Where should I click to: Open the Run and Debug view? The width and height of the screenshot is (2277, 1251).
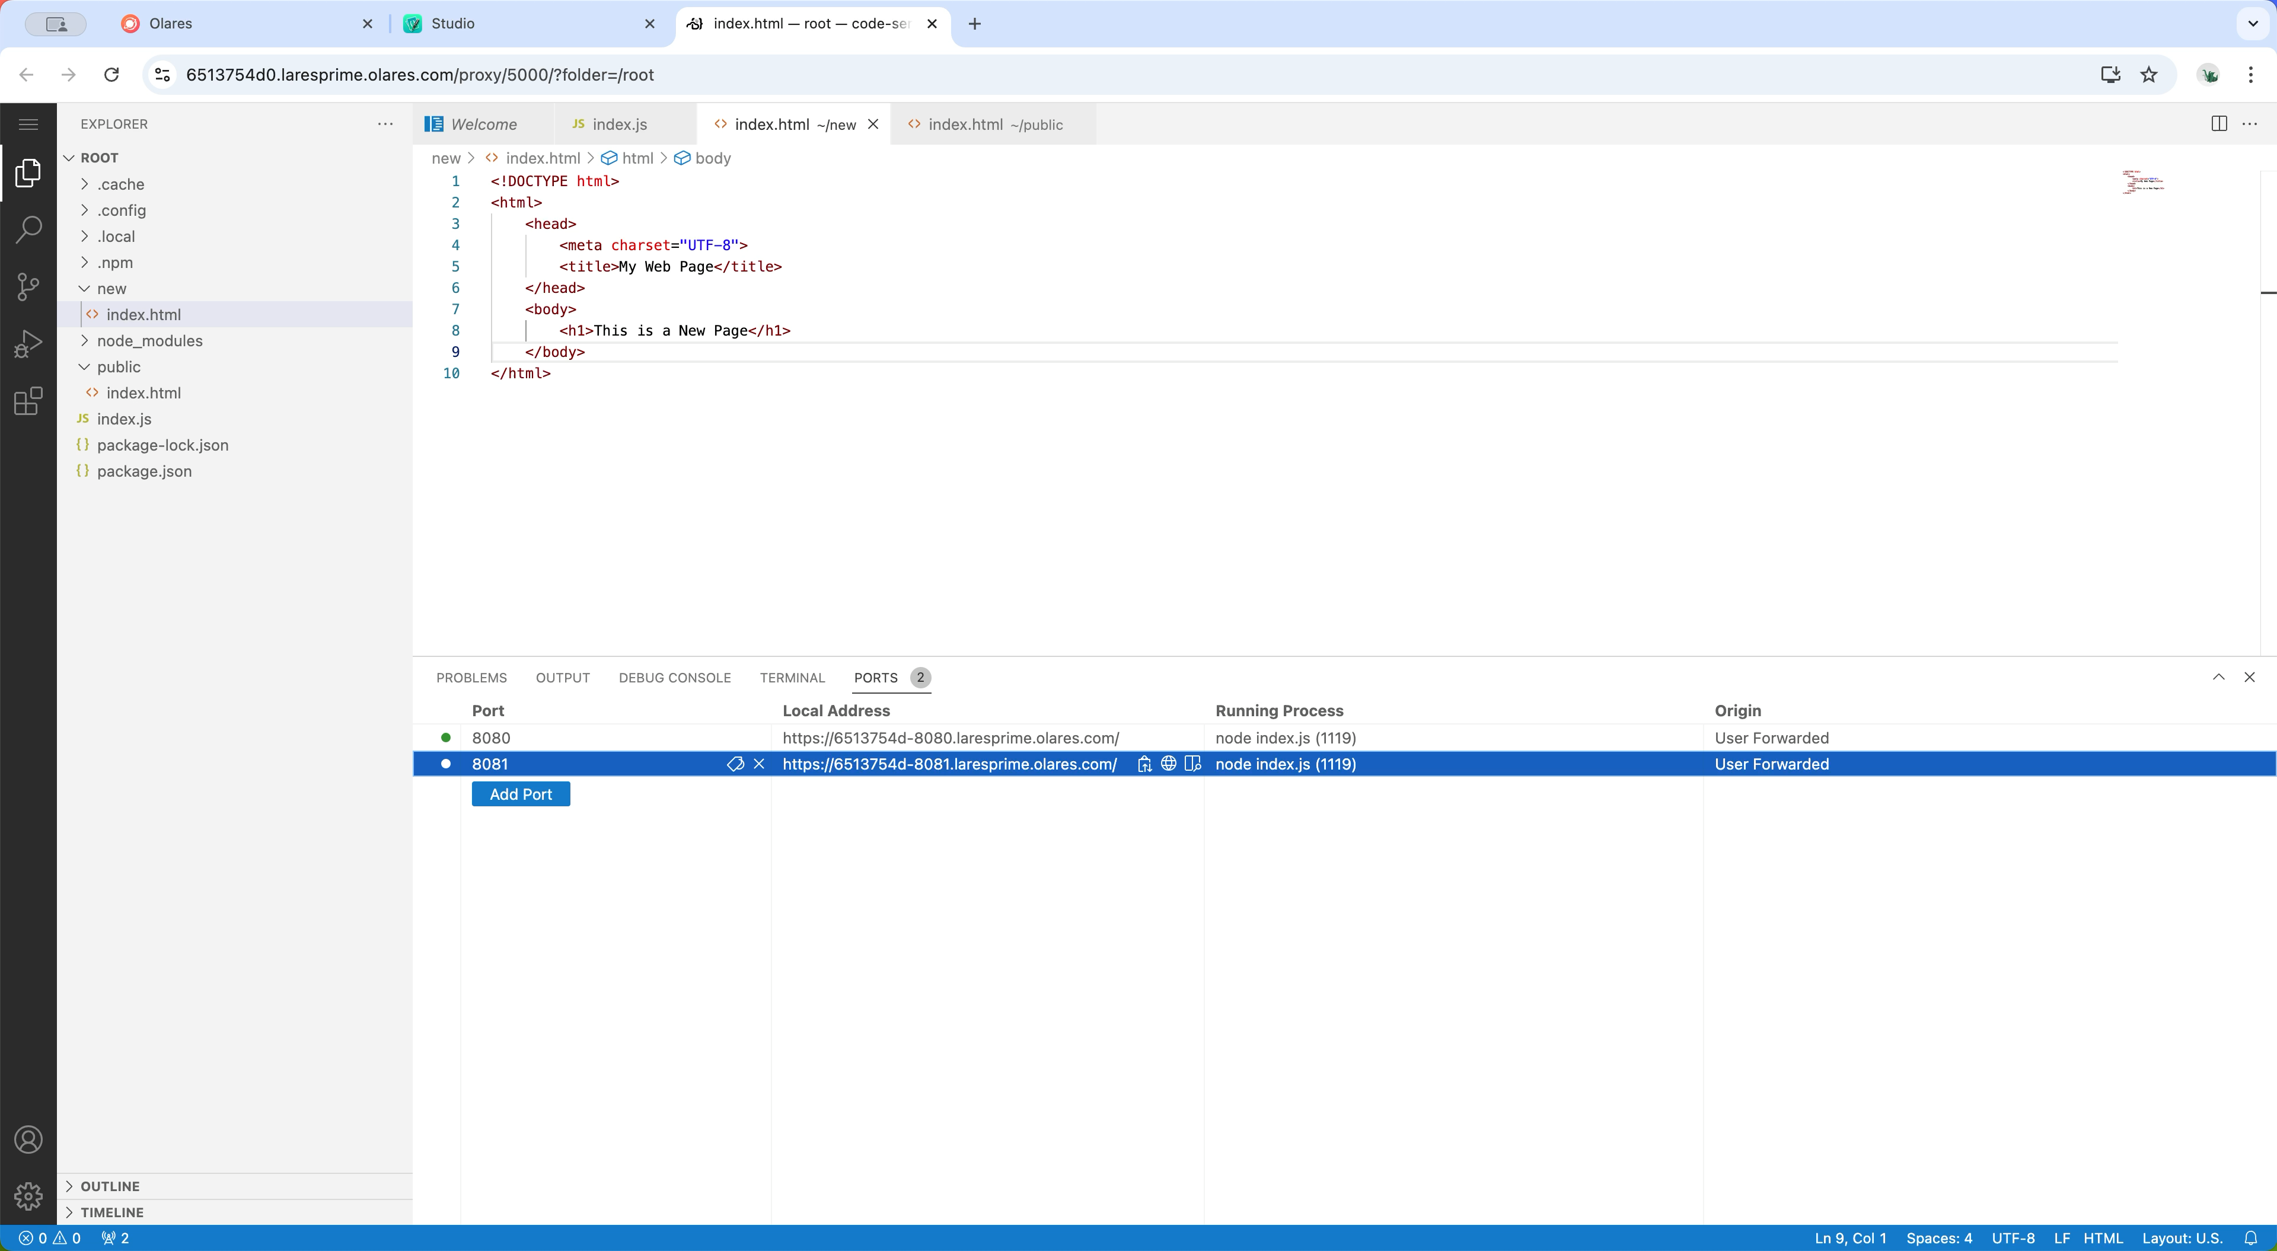tap(28, 344)
